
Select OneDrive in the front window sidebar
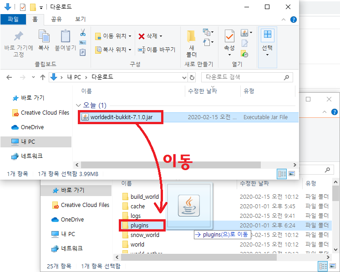(32, 127)
